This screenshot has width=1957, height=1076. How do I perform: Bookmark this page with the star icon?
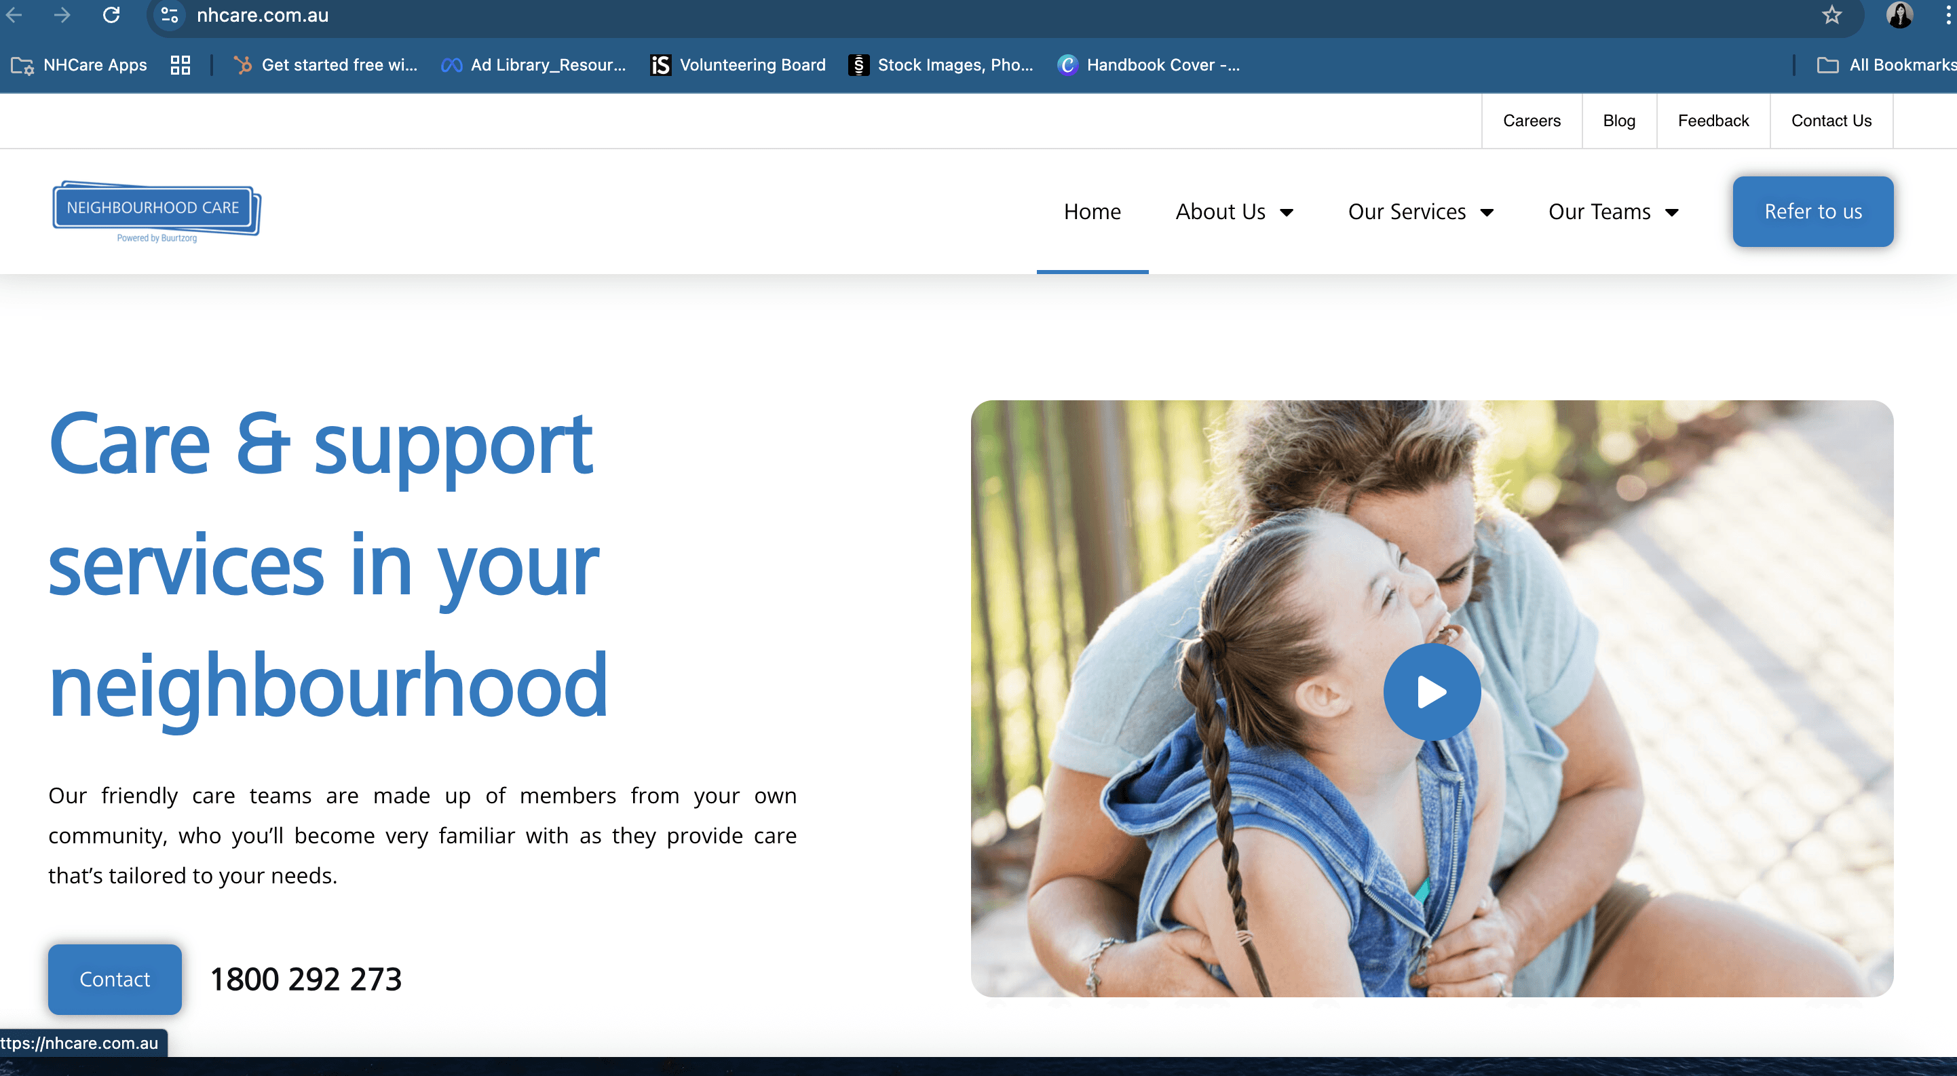1831,15
